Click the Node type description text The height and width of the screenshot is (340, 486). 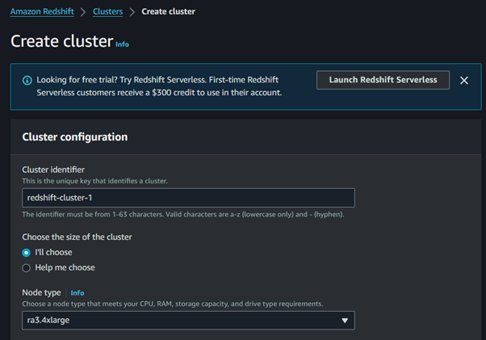coord(172,304)
